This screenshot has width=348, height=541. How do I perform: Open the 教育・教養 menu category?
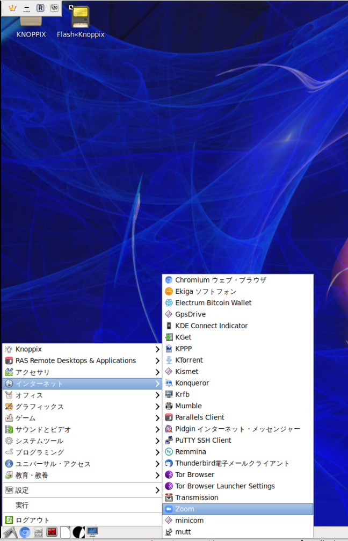point(82,475)
